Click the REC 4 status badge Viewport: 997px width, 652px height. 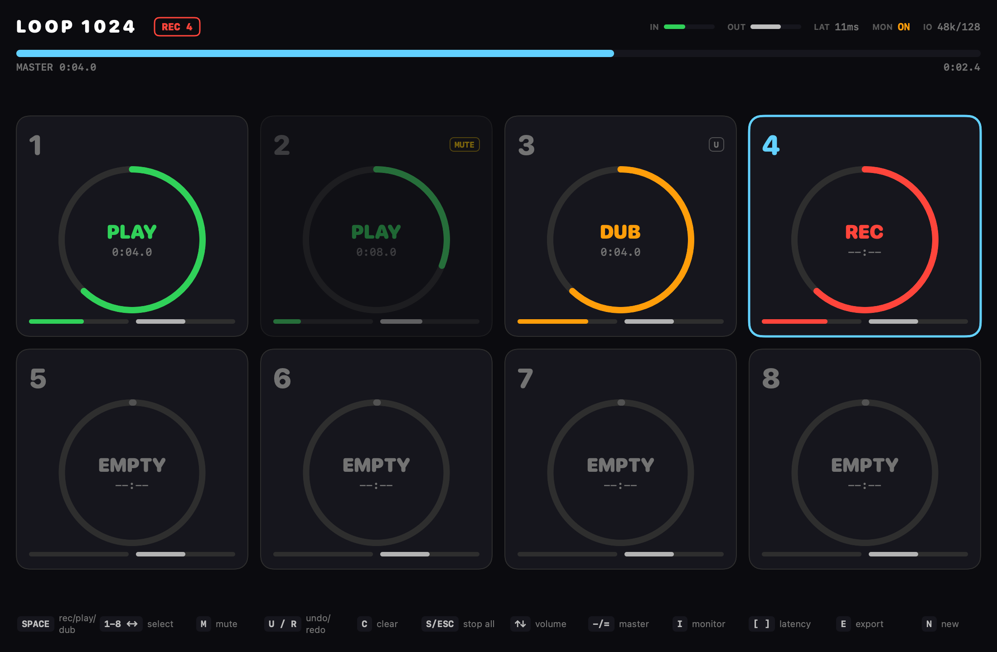click(x=177, y=27)
